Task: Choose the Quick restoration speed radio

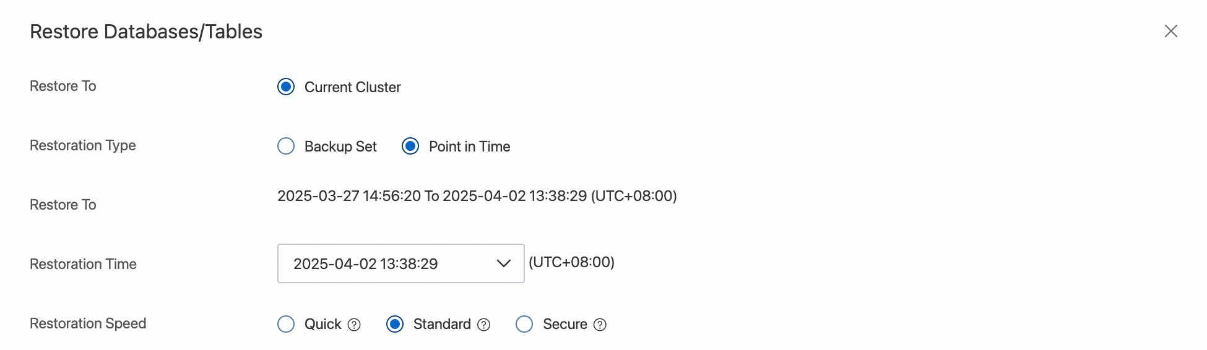Action: [x=286, y=324]
